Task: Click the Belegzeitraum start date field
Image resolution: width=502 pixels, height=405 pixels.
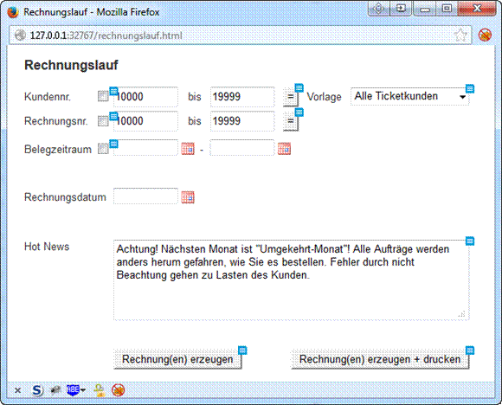Action: (x=145, y=148)
